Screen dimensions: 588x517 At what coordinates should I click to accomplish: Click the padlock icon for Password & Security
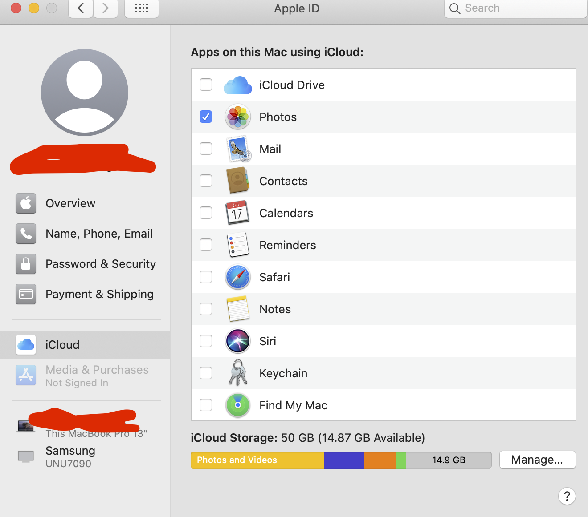[26, 264]
